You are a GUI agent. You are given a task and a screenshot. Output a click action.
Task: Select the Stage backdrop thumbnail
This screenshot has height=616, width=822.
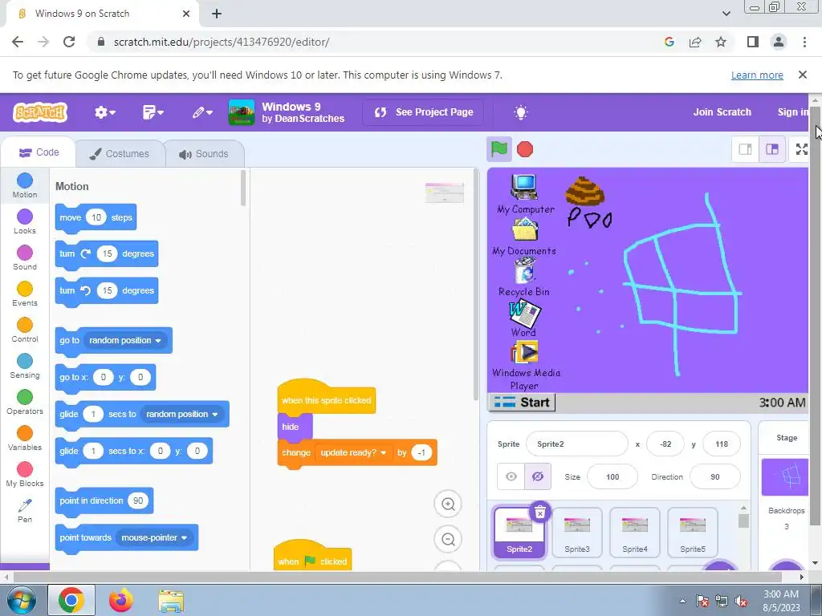click(x=785, y=476)
